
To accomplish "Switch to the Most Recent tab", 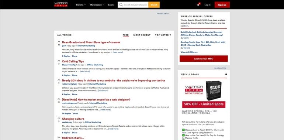I will point(142,35).
